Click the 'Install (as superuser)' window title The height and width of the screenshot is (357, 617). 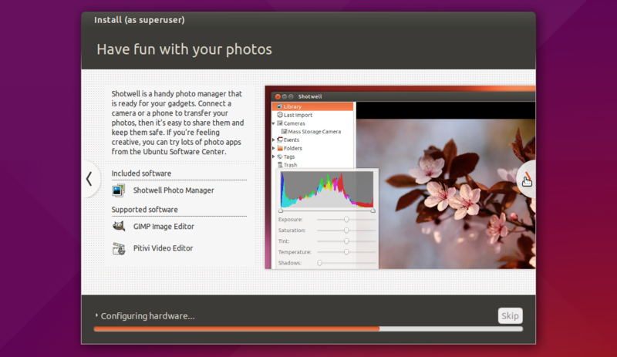click(x=140, y=20)
